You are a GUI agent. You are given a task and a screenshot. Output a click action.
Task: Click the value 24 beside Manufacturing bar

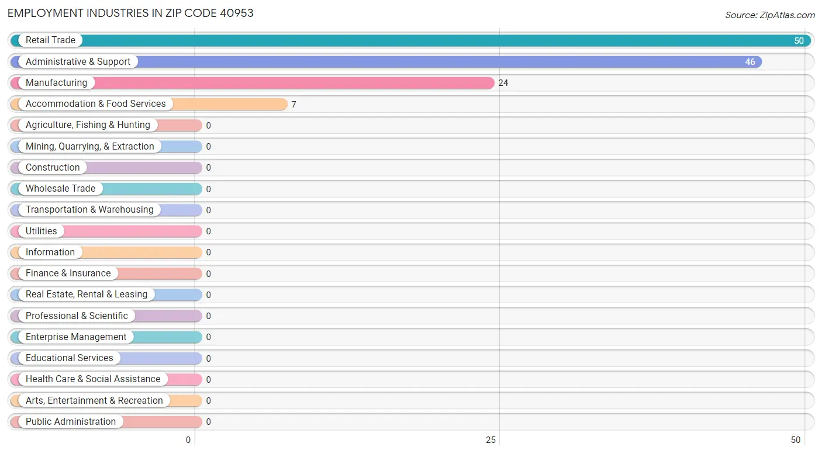(x=503, y=83)
